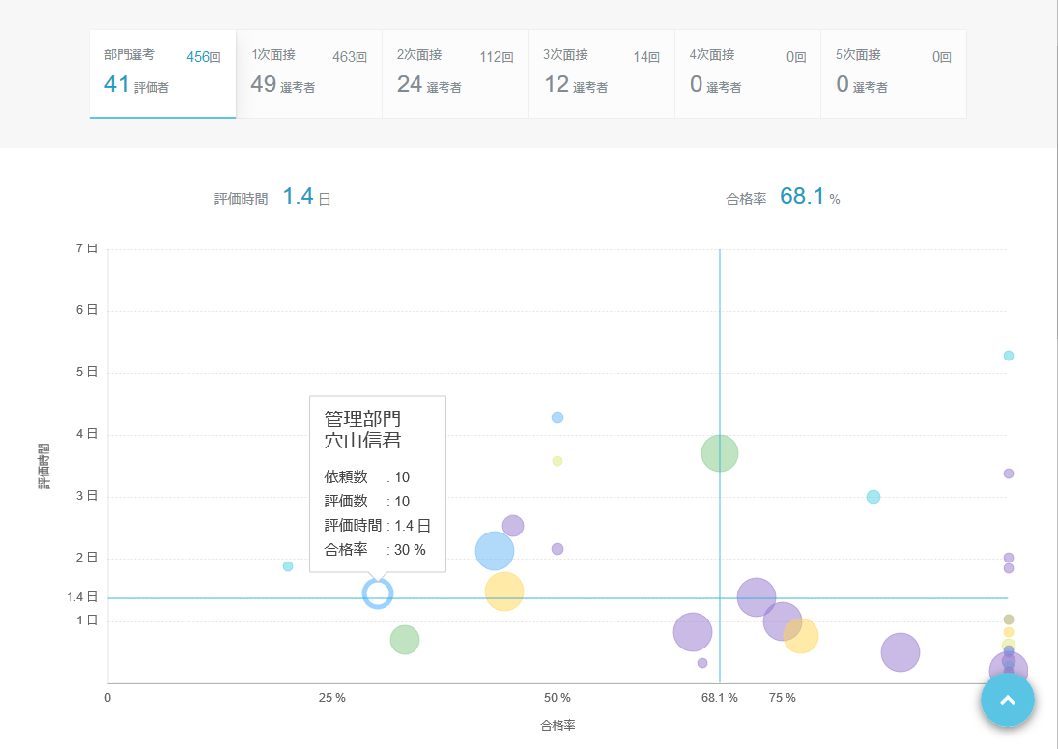Viewport: 1058px width, 749px height.
Task: Click the small blue bubble above 4日 at 50%
Action: [558, 418]
